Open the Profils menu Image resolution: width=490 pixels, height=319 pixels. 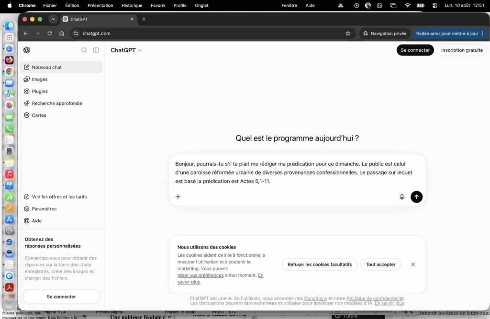tap(180, 5)
